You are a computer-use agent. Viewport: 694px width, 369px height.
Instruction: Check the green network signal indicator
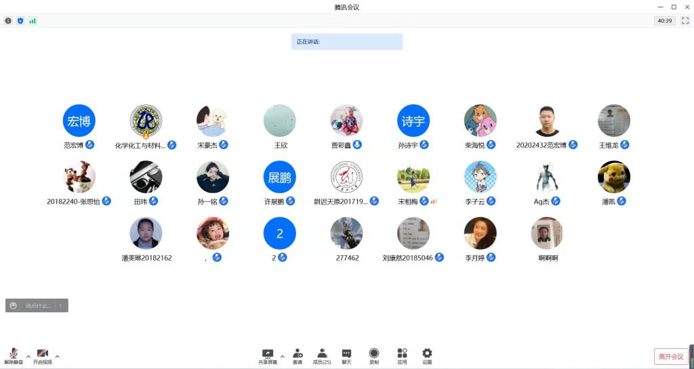pyautogui.click(x=33, y=21)
